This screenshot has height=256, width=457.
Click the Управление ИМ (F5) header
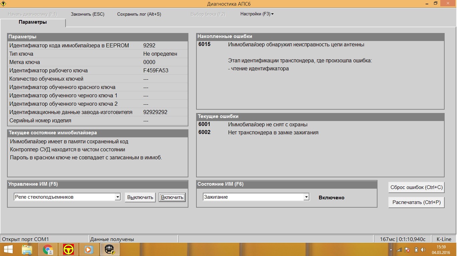(98, 184)
